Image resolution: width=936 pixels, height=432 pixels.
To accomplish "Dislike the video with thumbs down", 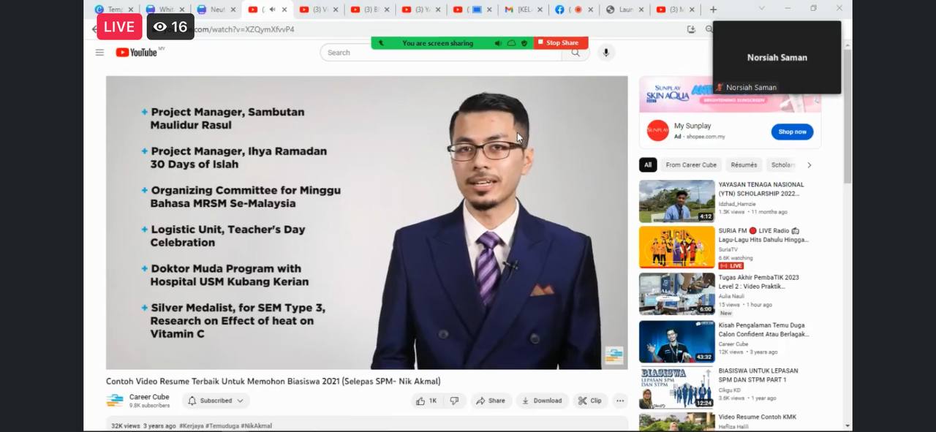I will (454, 401).
